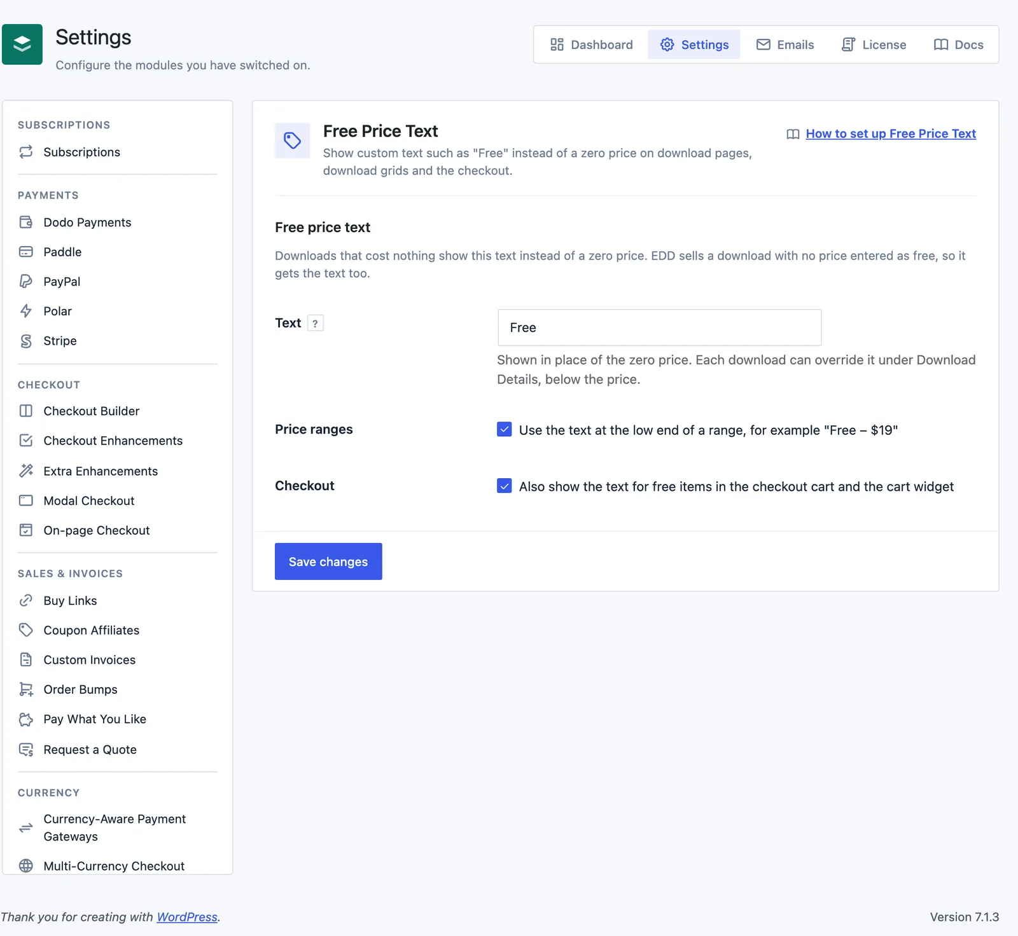Select Pay What You Like module
1018x936 pixels.
click(118, 719)
